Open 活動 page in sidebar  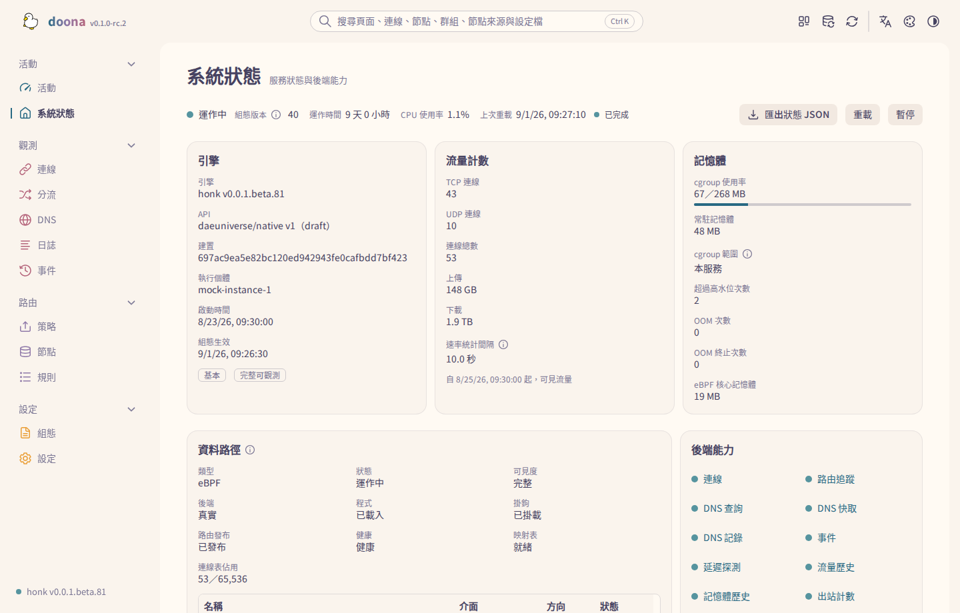pos(77,88)
